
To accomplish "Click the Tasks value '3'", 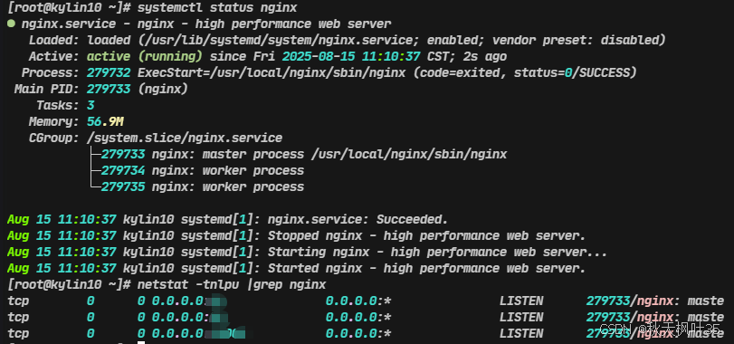I will click(x=91, y=105).
